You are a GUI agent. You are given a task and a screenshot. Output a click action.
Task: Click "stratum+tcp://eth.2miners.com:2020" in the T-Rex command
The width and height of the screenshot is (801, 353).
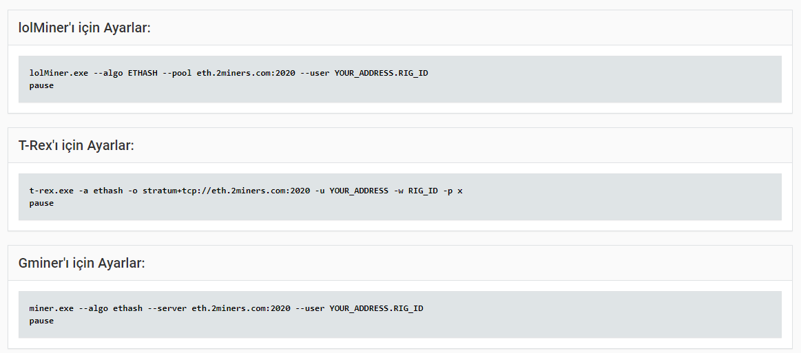tap(227, 191)
